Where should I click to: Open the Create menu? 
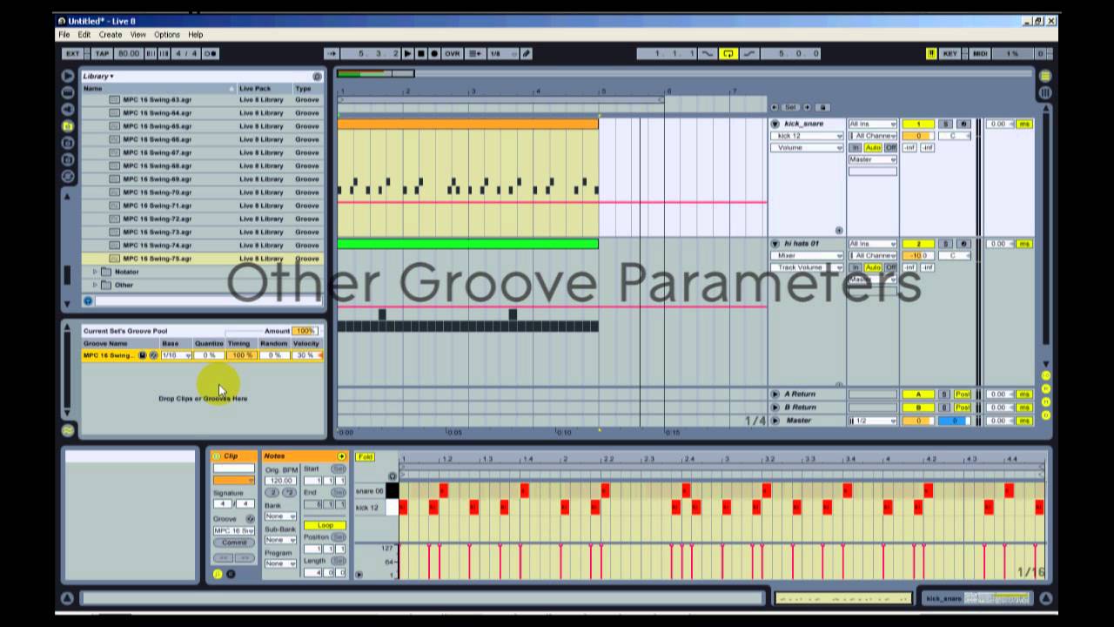tap(111, 35)
